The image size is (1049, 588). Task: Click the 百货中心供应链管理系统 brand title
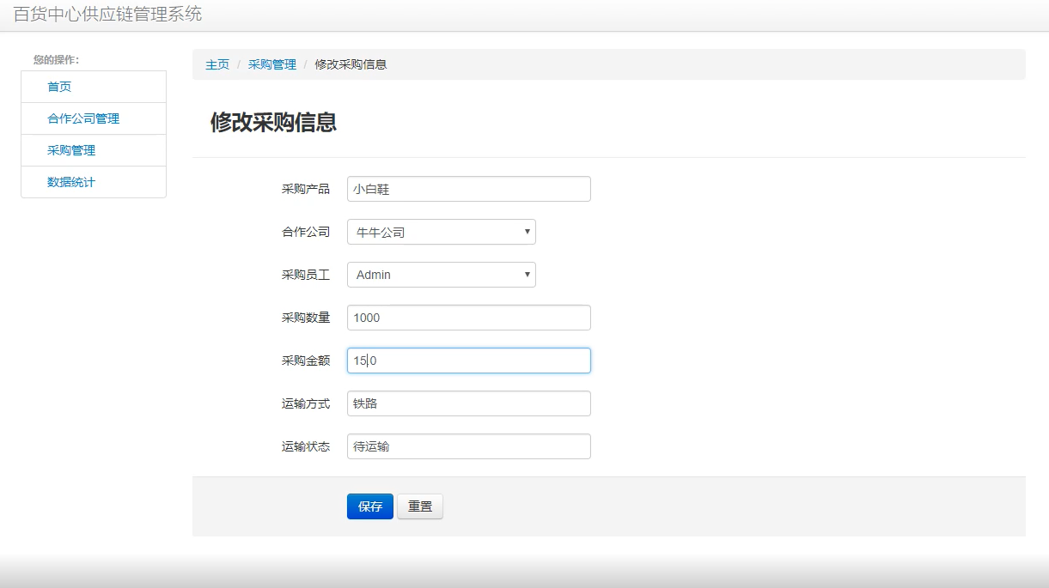107,15
